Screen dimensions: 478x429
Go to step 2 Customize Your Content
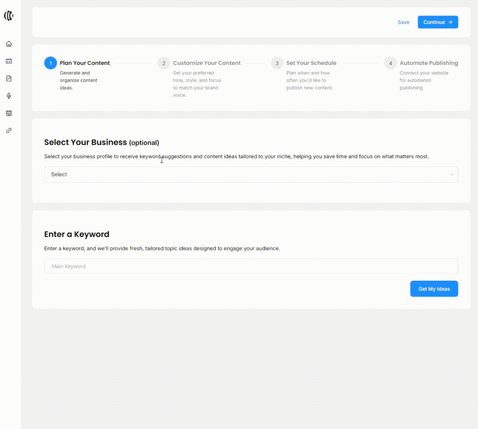[207, 63]
